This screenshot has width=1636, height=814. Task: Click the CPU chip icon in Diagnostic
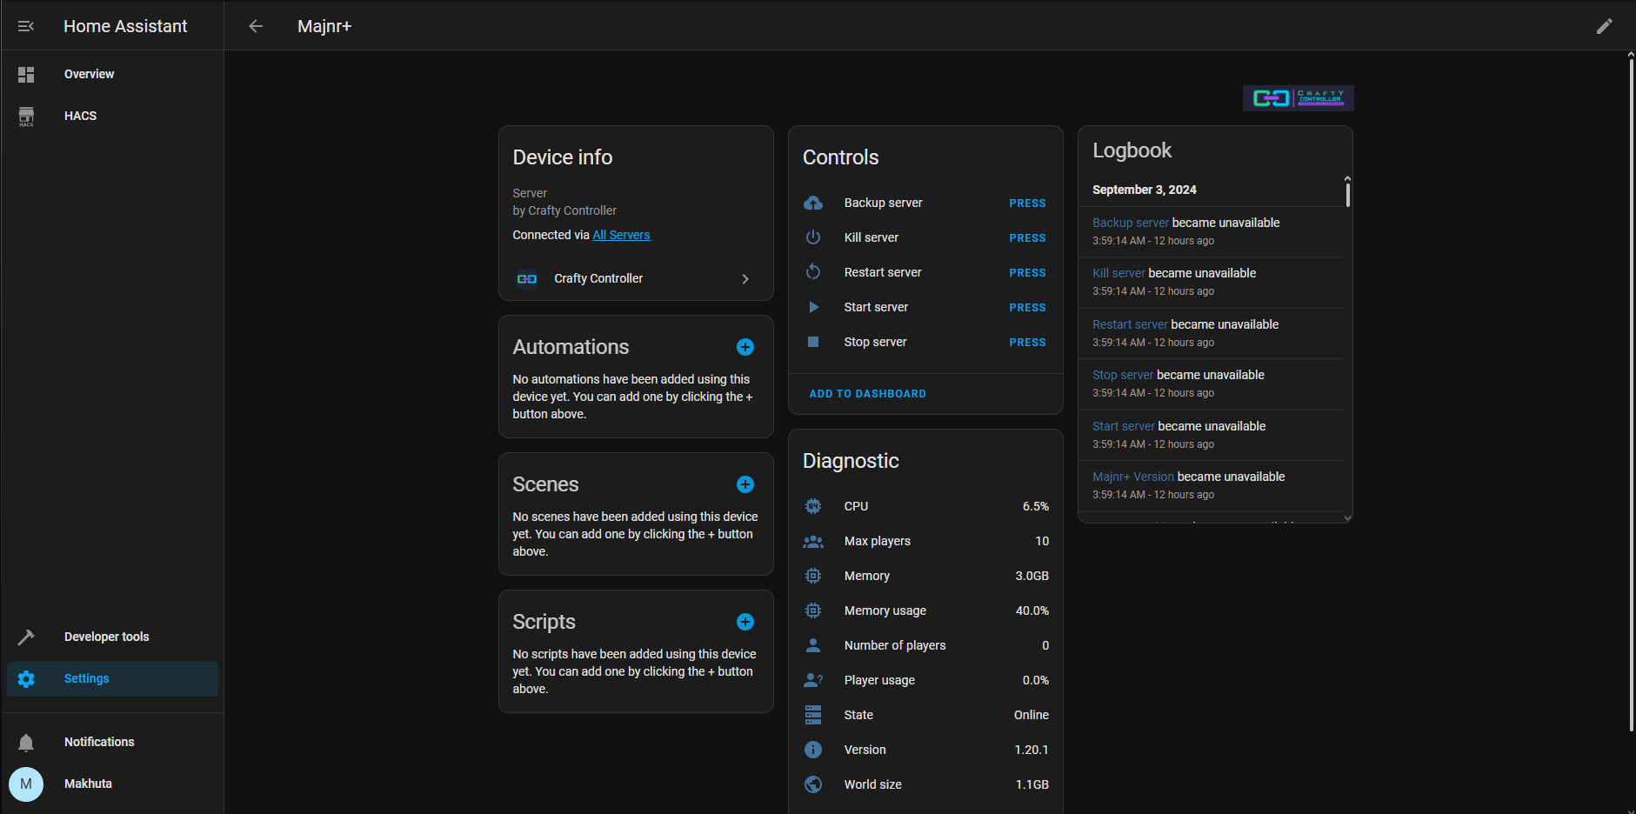pos(813,506)
